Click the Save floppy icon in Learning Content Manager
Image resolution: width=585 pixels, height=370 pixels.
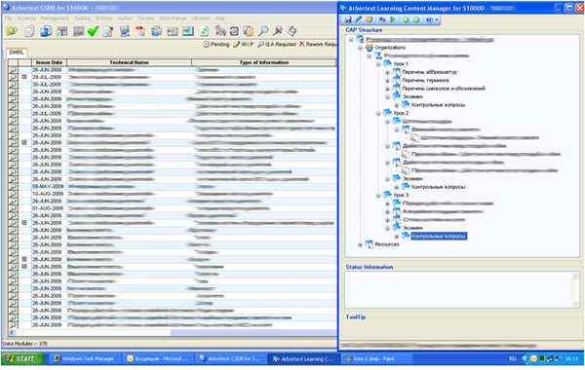(x=348, y=19)
